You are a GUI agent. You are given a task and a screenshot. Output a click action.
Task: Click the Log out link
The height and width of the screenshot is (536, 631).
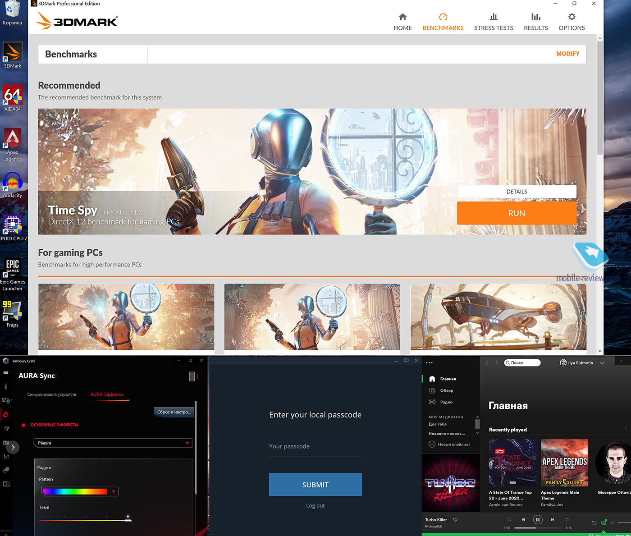[x=315, y=506]
